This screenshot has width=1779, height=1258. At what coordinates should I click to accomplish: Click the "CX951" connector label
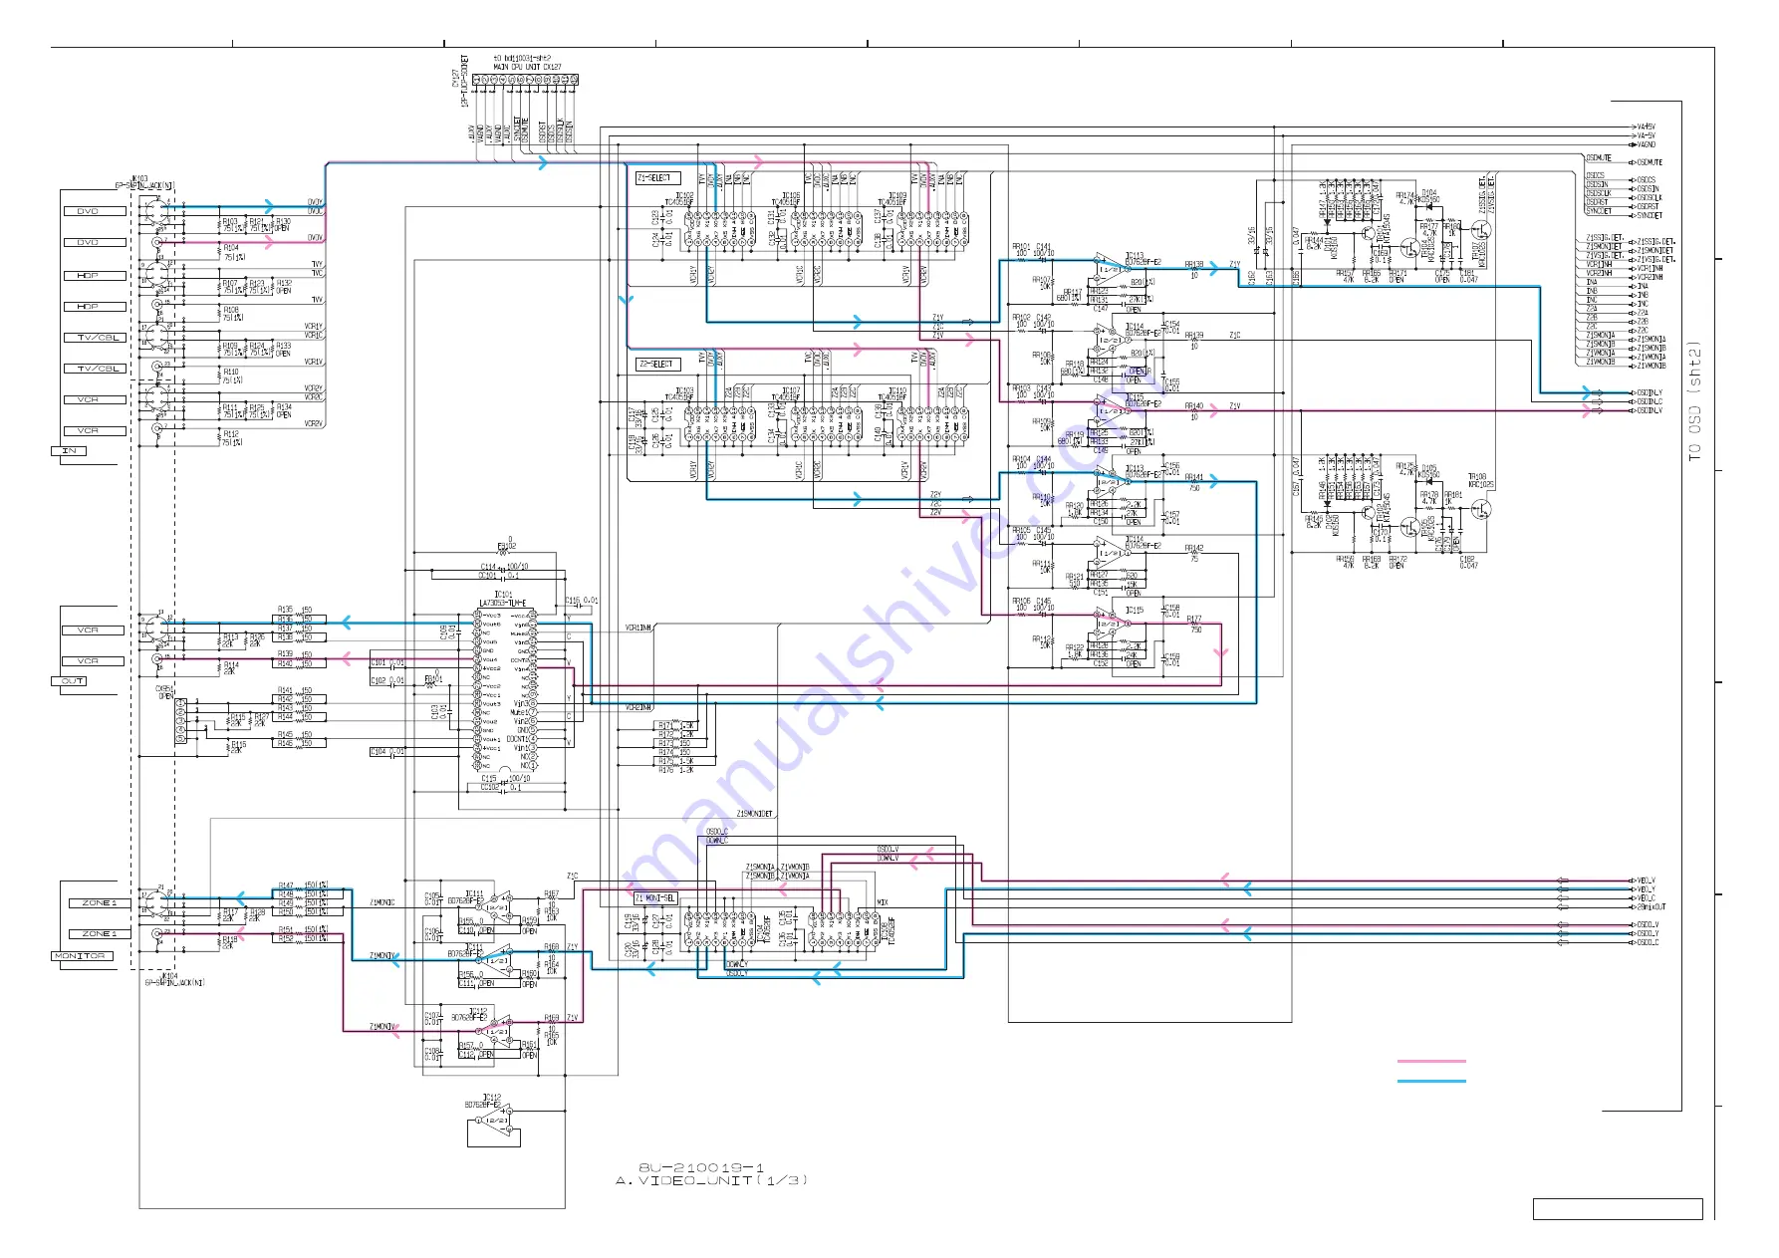point(164,688)
